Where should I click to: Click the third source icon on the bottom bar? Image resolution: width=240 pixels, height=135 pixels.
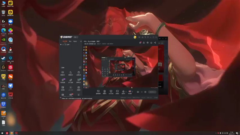point(111,92)
